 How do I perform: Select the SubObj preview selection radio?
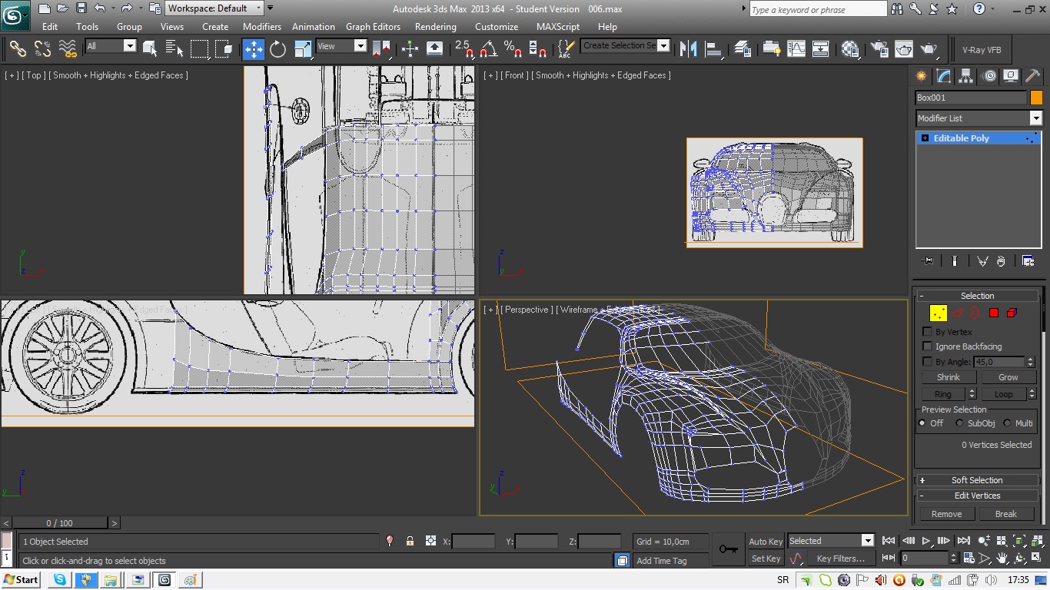(959, 423)
